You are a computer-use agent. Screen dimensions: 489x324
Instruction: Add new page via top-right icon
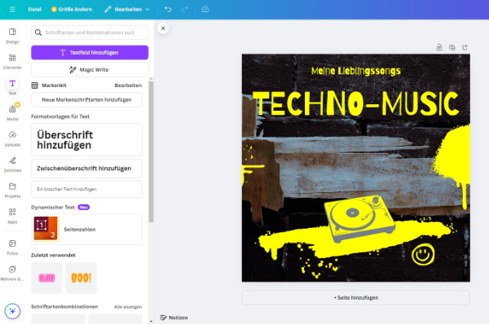tap(465, 47)
